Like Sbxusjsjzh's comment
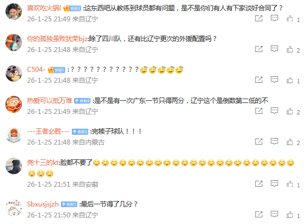The image size is (306, 224). [290, 215]
